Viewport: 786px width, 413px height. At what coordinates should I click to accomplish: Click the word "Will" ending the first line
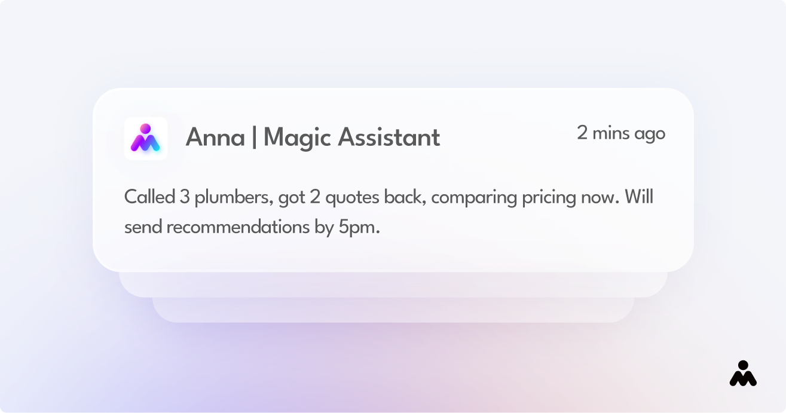pyautogui.click(x=639, y=197)
